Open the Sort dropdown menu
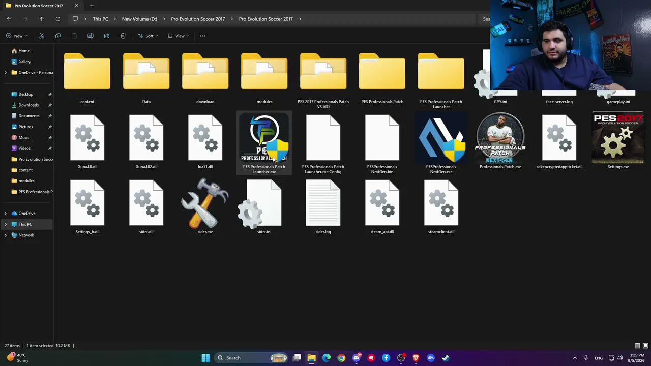The height and width of the screenshot is (366, 651). (x=148, y=36)
